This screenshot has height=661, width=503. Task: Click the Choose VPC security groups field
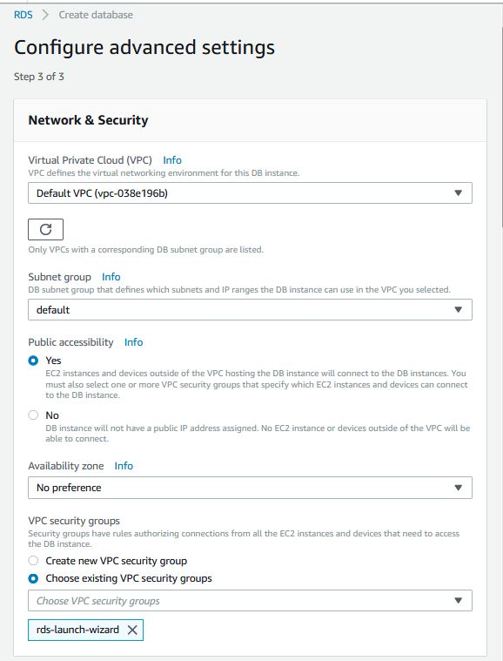click(250, 601)
